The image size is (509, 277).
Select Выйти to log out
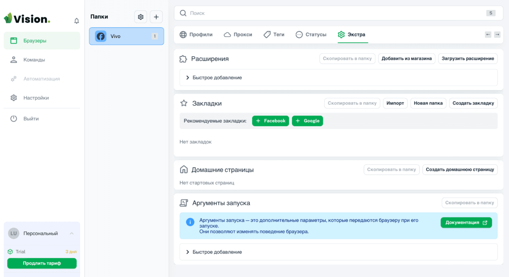tap(42, 119)
